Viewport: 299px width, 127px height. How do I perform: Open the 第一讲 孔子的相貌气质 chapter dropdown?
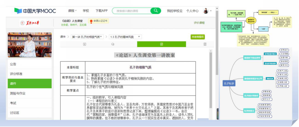coord(87,37)
